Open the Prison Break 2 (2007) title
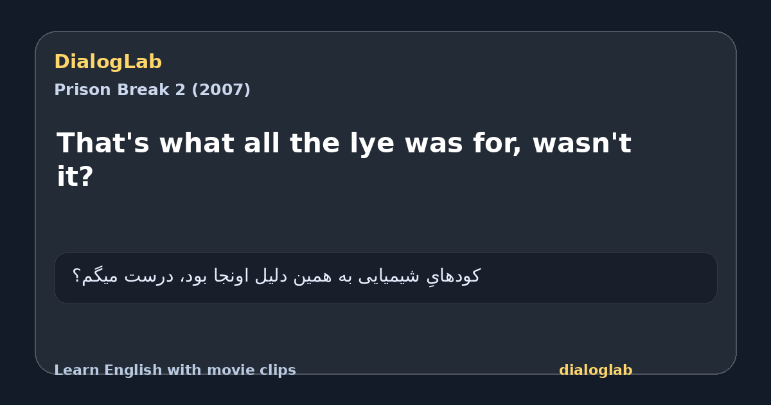 point(152,90)
